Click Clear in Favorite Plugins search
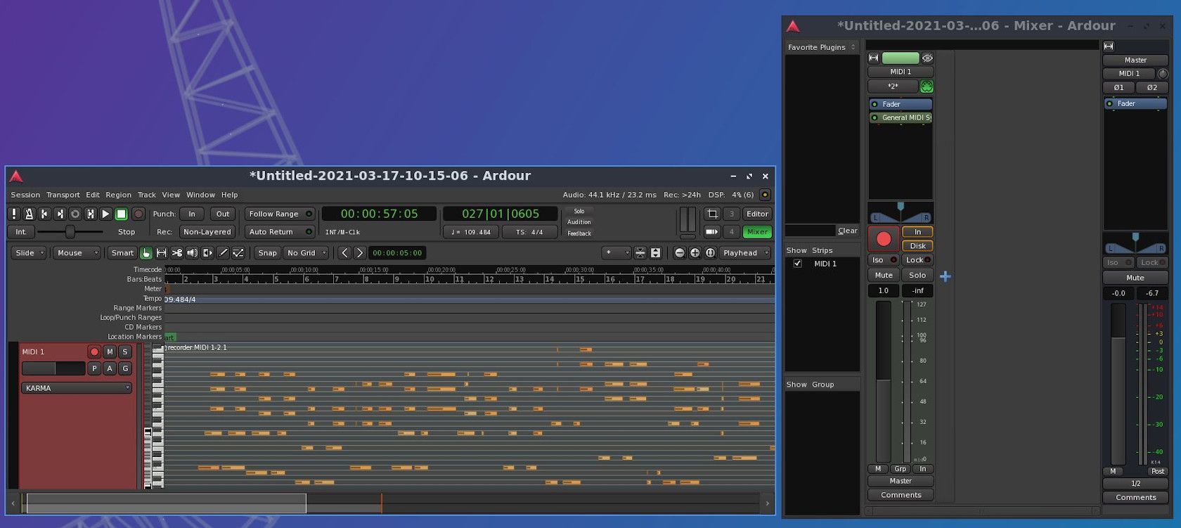This screenshot has height=528, width=1181. click(848, 231)
